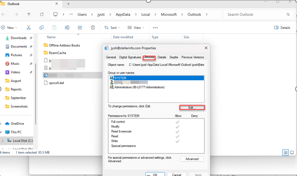Click the Edit permissions button
The width and height of the screenshot is (297, 176).
pyautogui.click(x=192, y=107)
